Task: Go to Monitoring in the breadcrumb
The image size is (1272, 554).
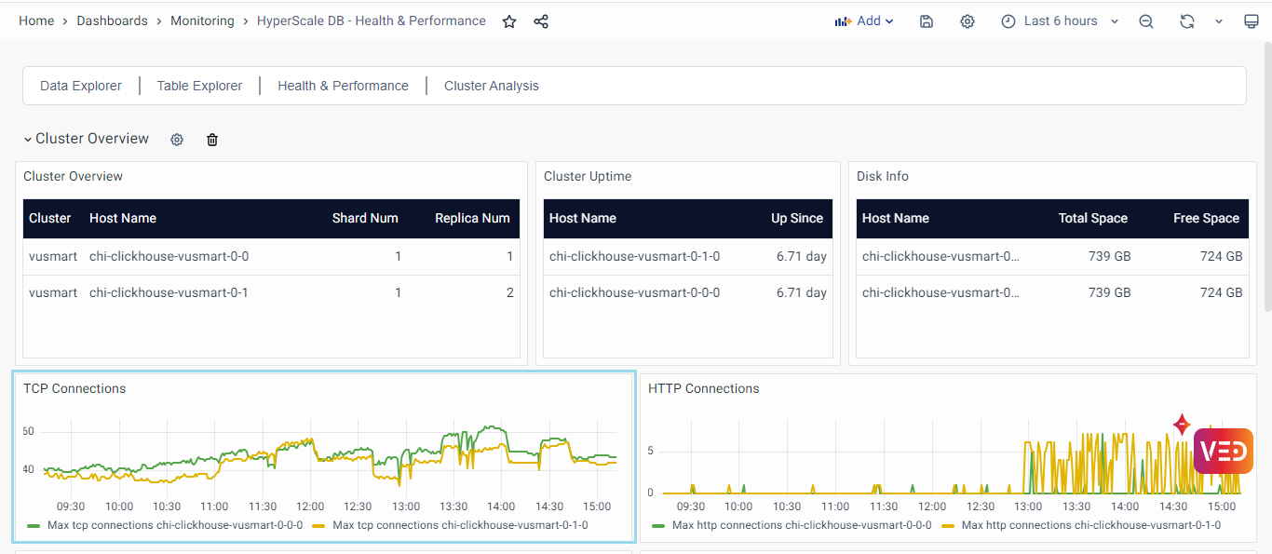Action: click(202, 20)
